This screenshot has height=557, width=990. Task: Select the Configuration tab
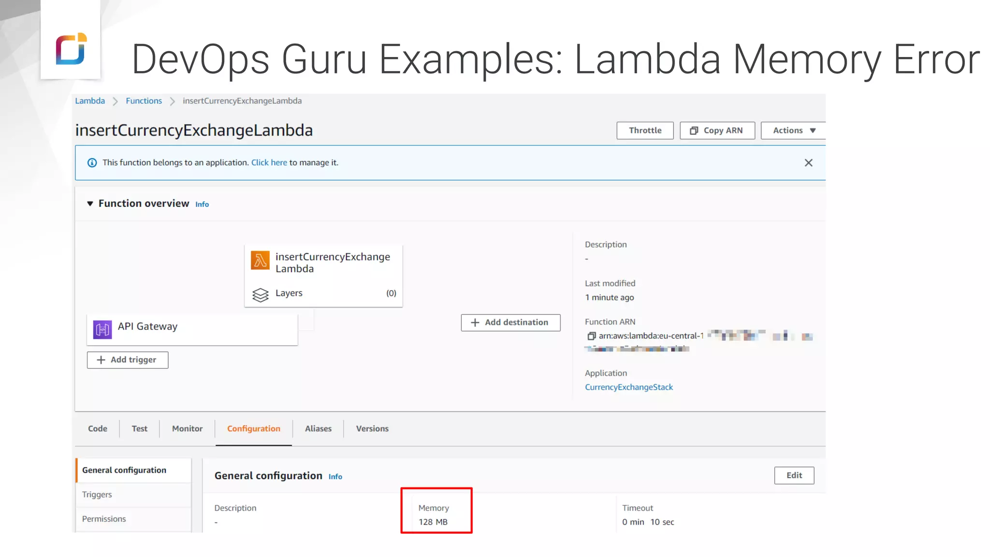(254, 429)
